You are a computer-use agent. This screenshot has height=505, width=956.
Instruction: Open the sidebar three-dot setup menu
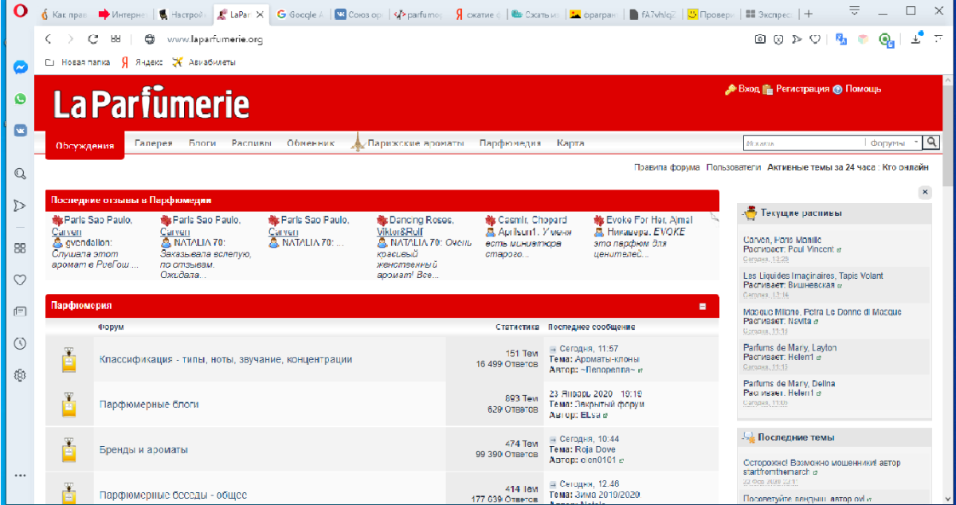20,476
